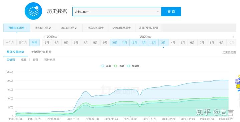Select the 收录/反链/索引 tab

coord(148,28)
